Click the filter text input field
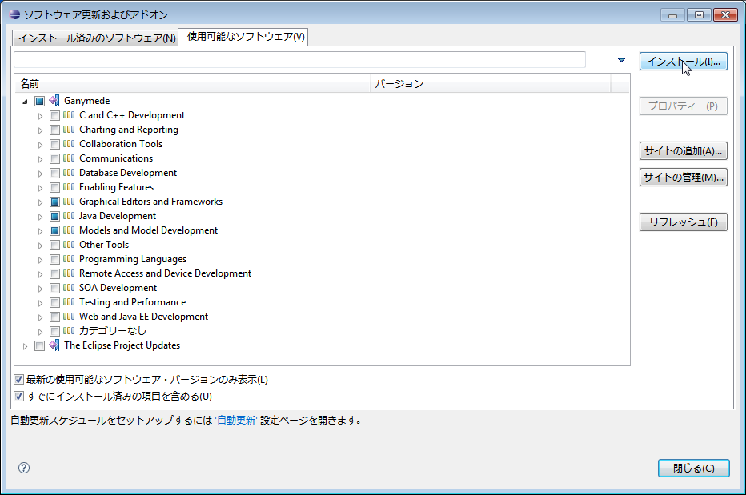Image resolution: width=746 pixels, height=495 pixels. coord(299,60)
